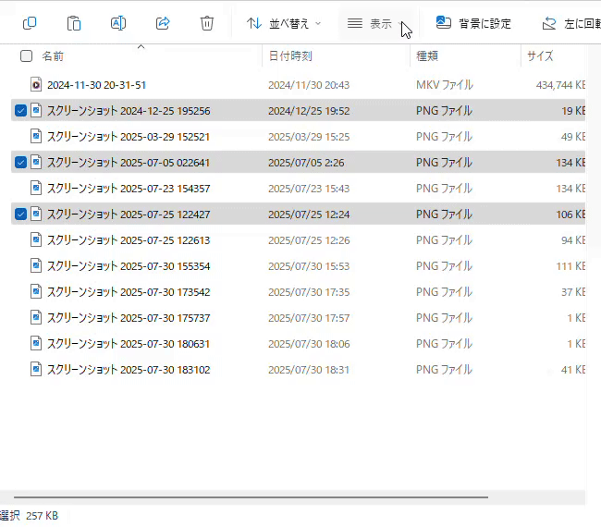Click the Paste clipboard icon
The width and height of the screenshot is (601, 527).
(x=74, y=23)
